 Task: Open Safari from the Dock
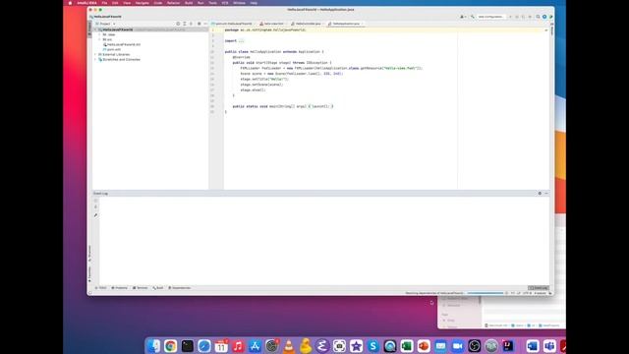[203, 346]
